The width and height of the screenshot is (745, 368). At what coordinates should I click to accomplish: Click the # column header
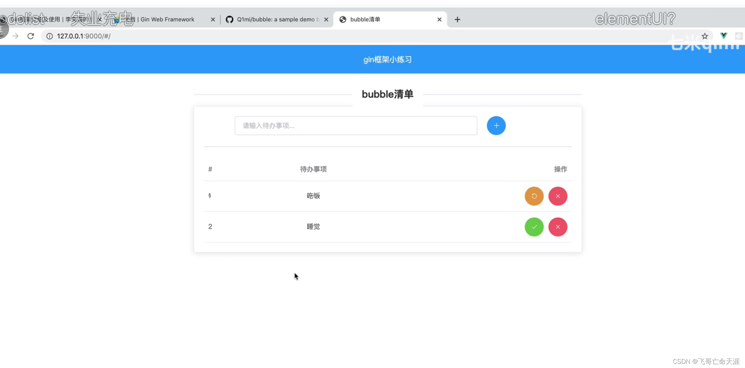[210, 169]
